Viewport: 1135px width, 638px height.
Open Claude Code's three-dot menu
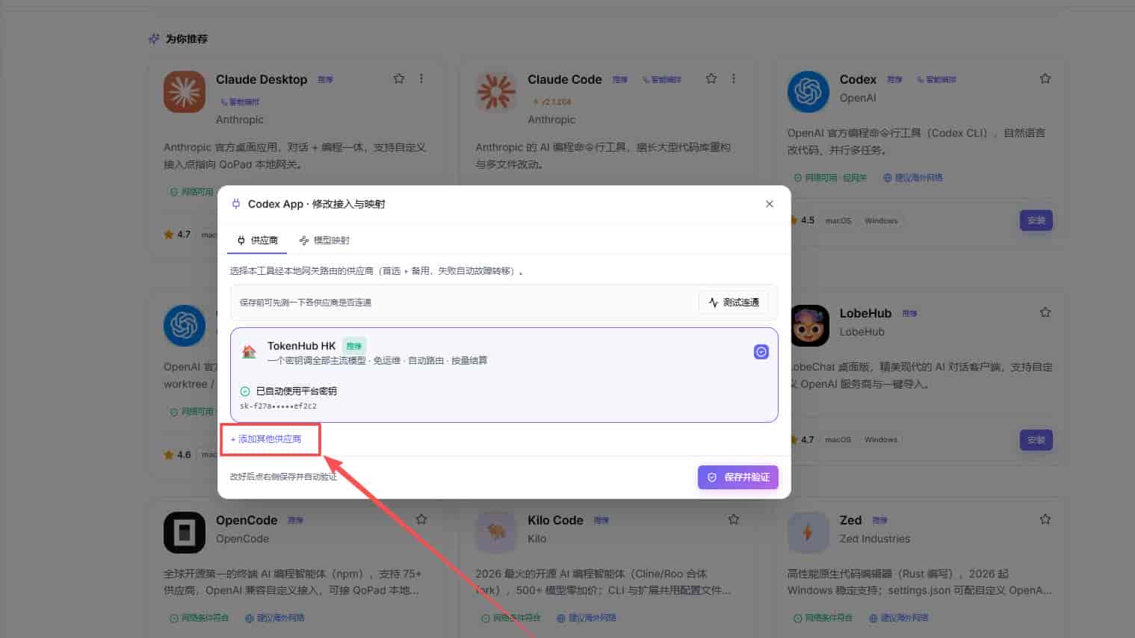tap(734, 78)
